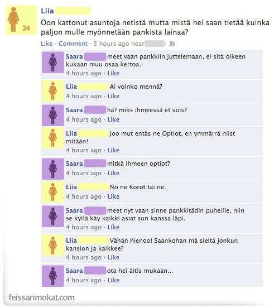This screenshot has width=274, height=308.
Task: Click Liia's avatar beside 'Vähän hienoo!' comment
Action: [x=53, y=246]
